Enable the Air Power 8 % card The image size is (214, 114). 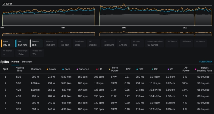137,43
